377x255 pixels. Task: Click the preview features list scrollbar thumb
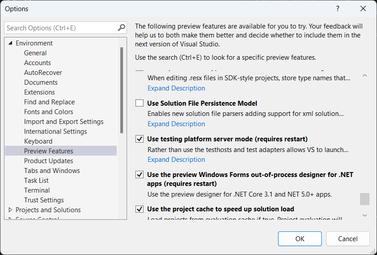[x=365, y=199]
